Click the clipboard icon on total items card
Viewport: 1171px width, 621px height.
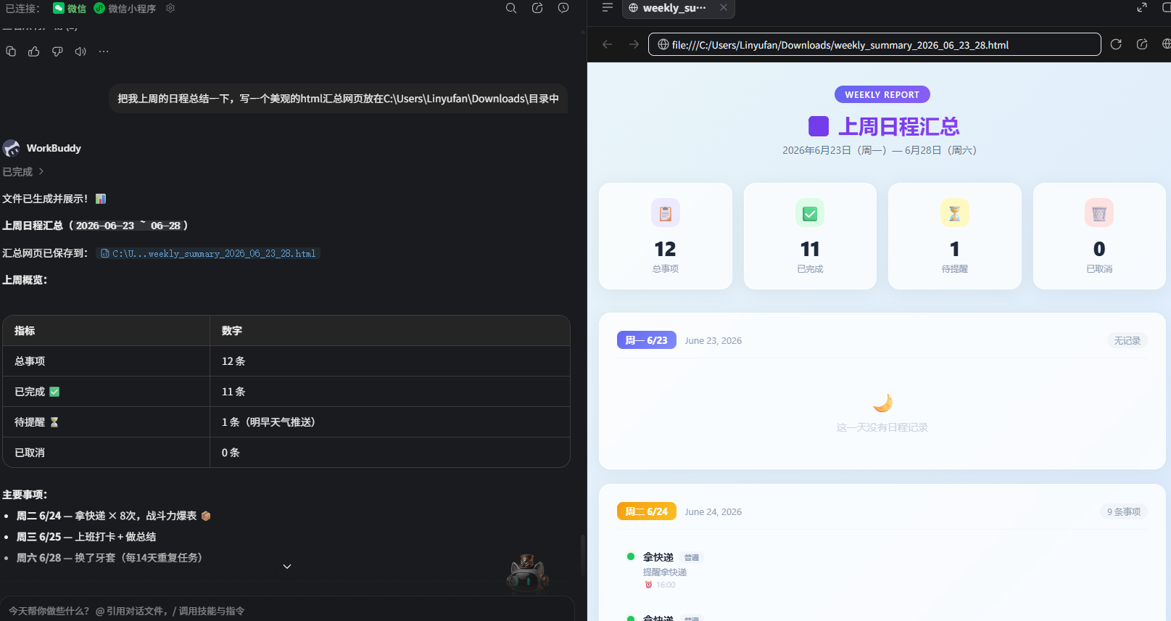point(666,213)
